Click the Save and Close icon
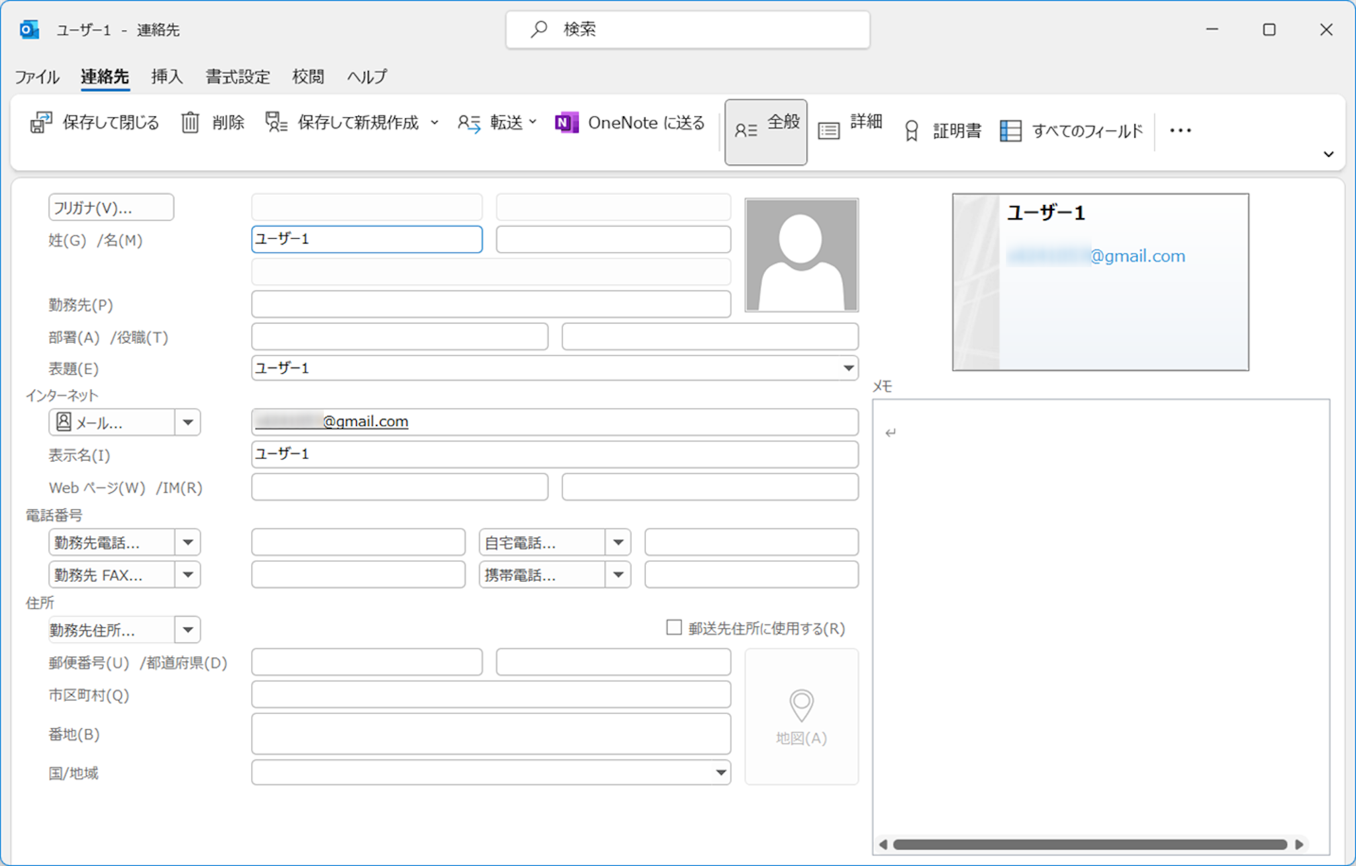This screenshot has width=1356, height=866. (41, 123)
